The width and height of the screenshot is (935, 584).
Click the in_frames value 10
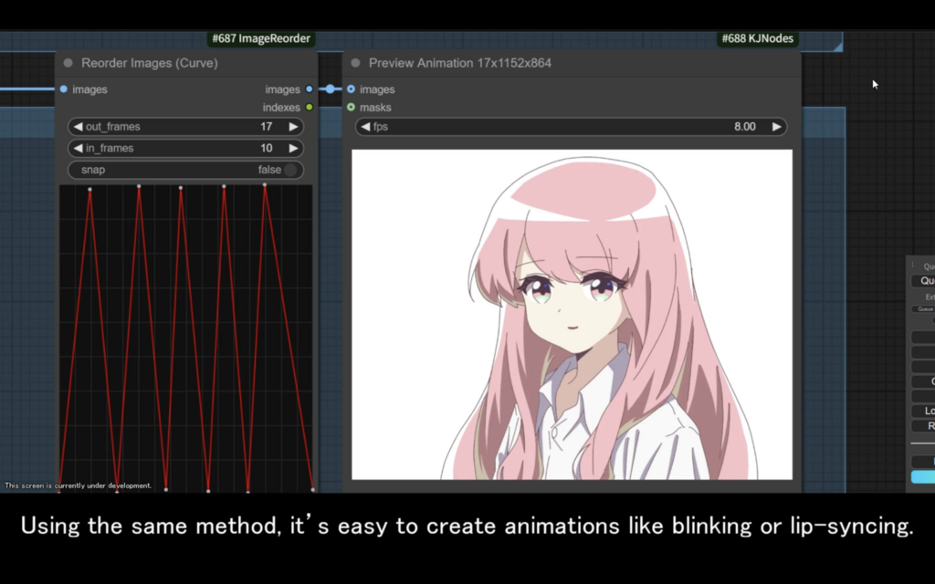266,149
